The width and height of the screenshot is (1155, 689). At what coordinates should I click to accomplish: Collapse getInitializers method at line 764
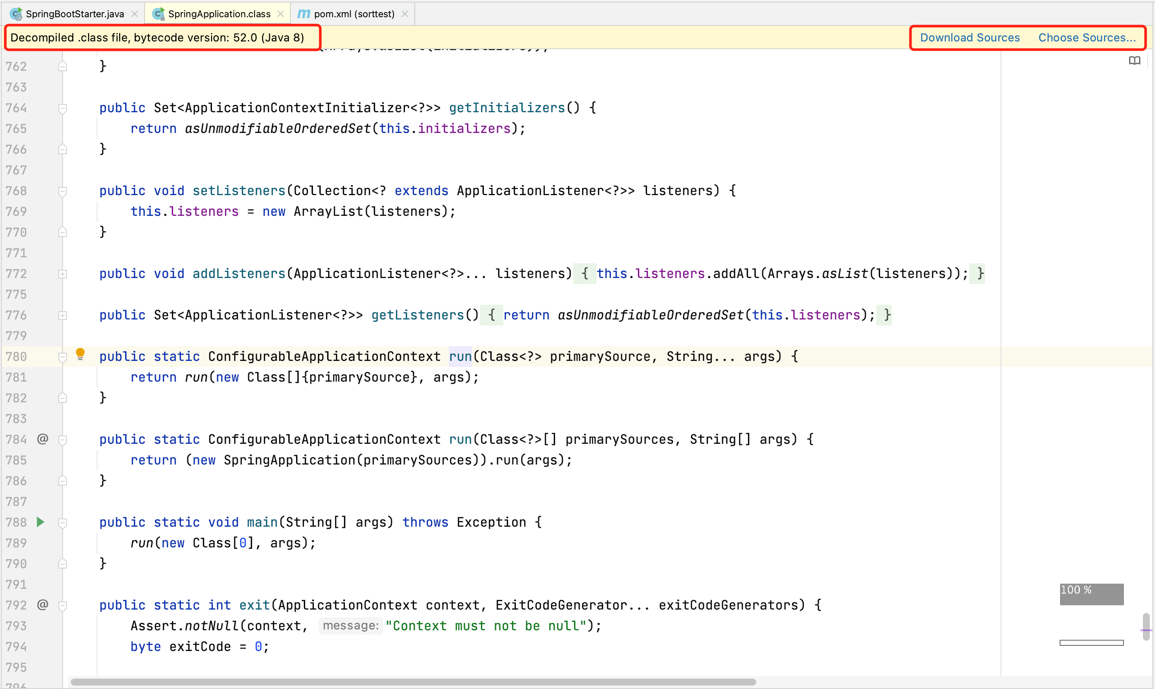(x=63, y=108)
